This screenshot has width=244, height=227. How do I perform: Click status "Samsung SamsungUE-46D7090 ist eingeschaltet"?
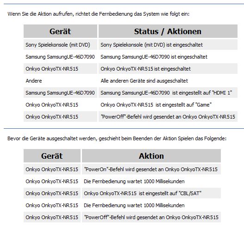(x=168, y=57)
